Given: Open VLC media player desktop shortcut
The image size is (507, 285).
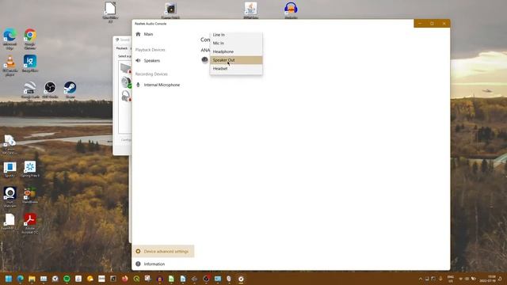Looking at the screenshot, I should point(10,66).
